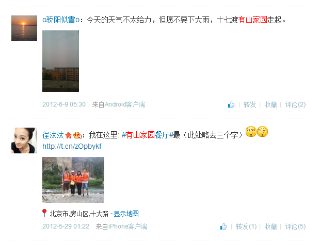Viewport: 320px width, 246px height.
Task: Open the http://t.cn/zOpbykf link
Action: click(x=72, y=146)
